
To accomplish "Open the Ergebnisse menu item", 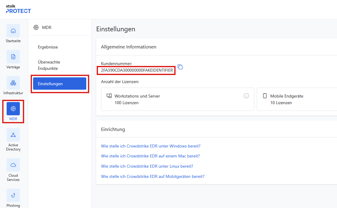I will click(48, 47).
